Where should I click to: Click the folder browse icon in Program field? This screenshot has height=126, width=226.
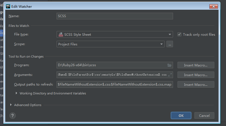[169, 65]
